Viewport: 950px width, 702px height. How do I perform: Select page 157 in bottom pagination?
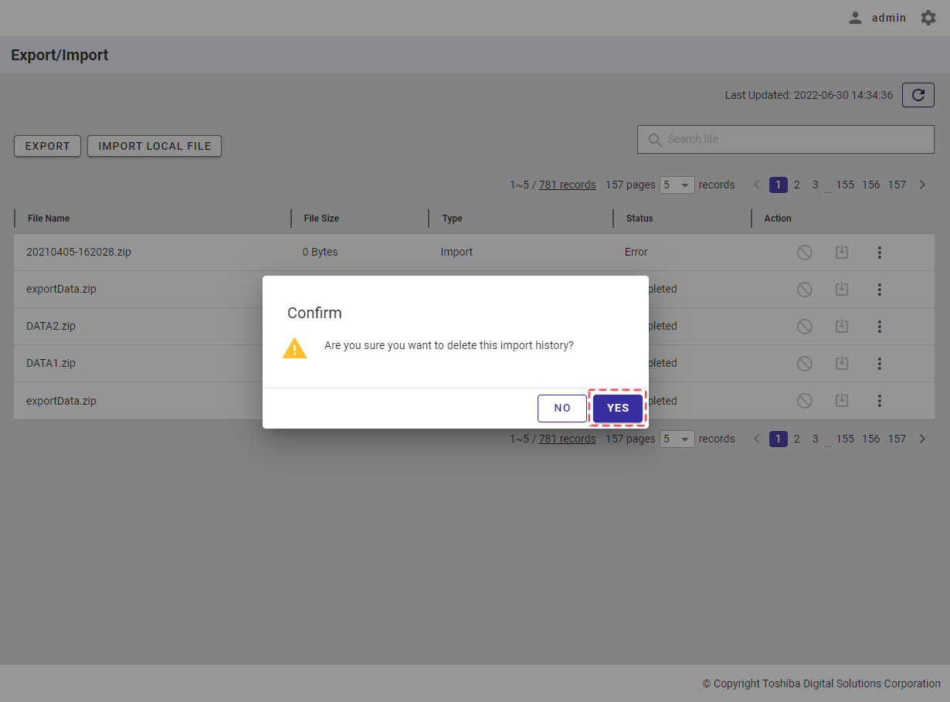click(x=897, y=439)
